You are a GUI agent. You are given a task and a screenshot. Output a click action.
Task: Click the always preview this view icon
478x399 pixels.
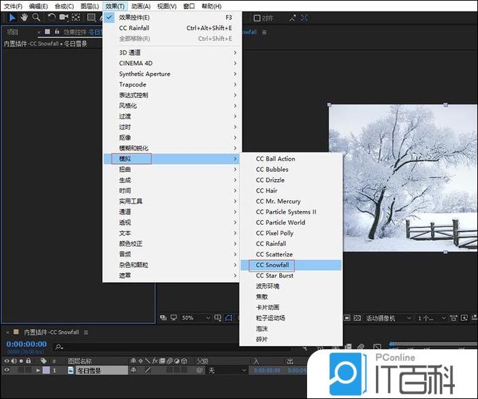pos(163,318)
